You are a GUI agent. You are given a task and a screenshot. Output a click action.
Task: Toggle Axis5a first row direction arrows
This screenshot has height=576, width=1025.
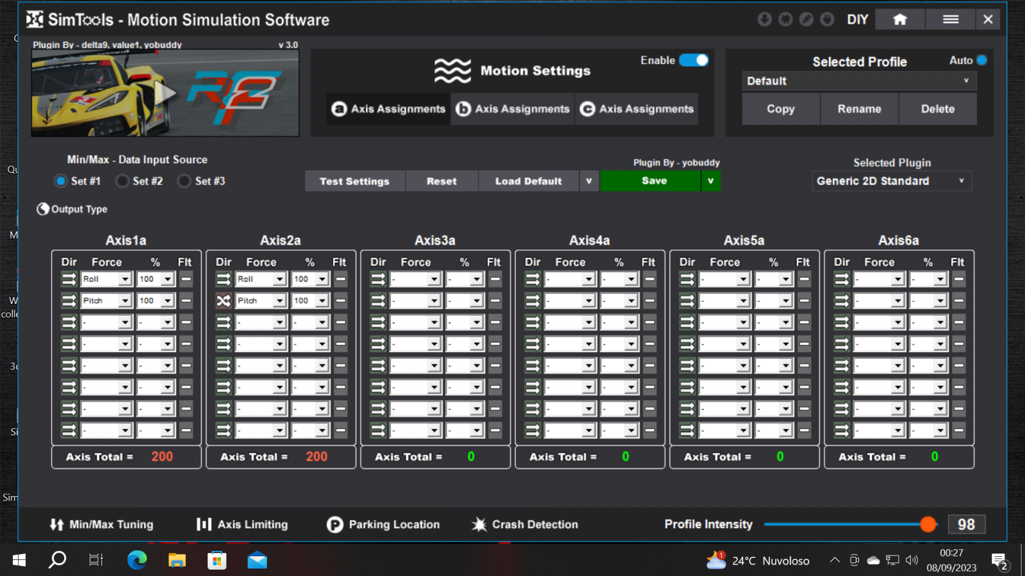pyautogui.click(x=687, y=279)
